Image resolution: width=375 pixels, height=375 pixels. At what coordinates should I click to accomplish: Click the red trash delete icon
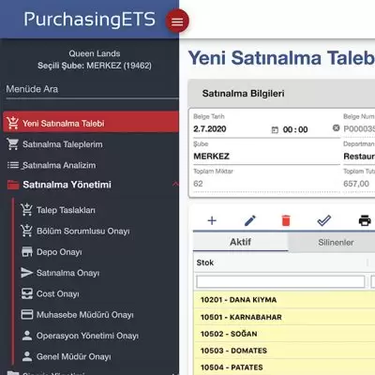coord(286,220)
